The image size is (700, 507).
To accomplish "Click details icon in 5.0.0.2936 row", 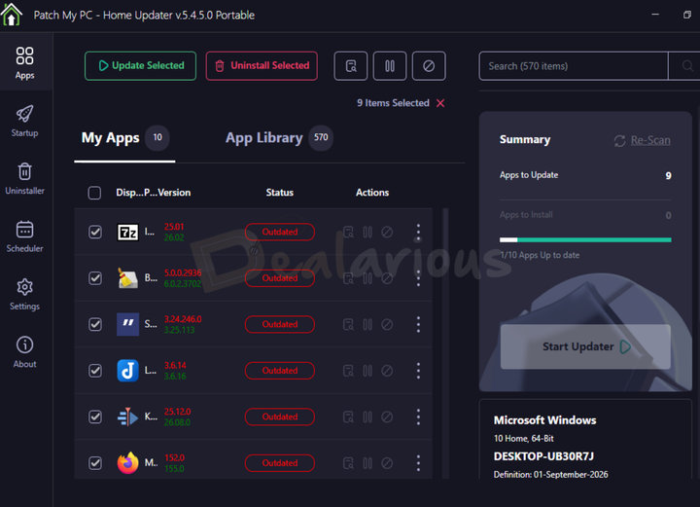I will click(348, 278).
